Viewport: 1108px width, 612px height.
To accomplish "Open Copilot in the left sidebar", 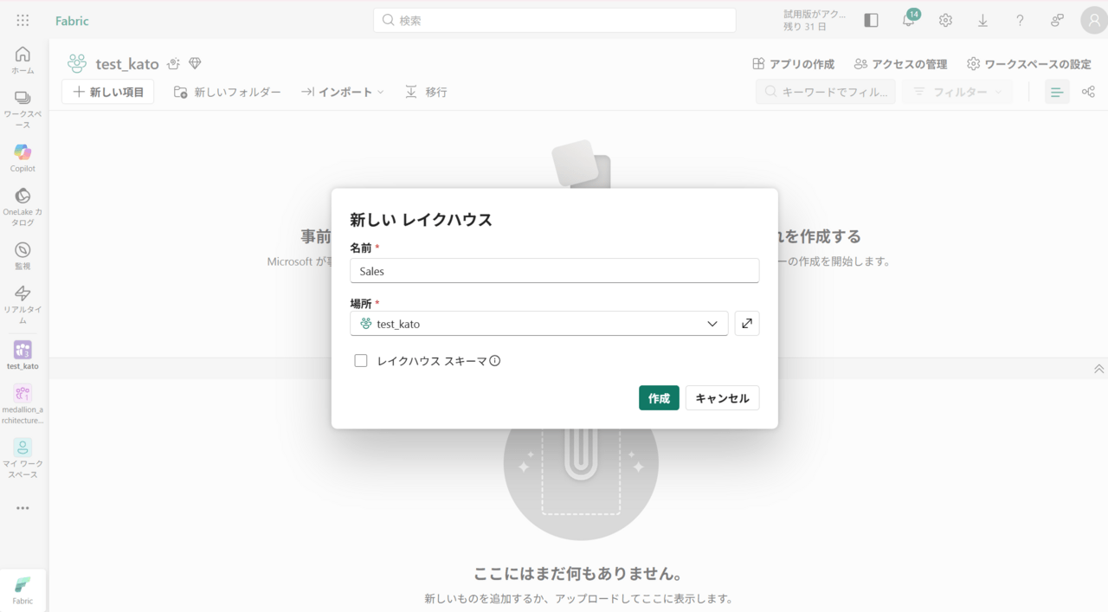I will click(x=23, y=158).
